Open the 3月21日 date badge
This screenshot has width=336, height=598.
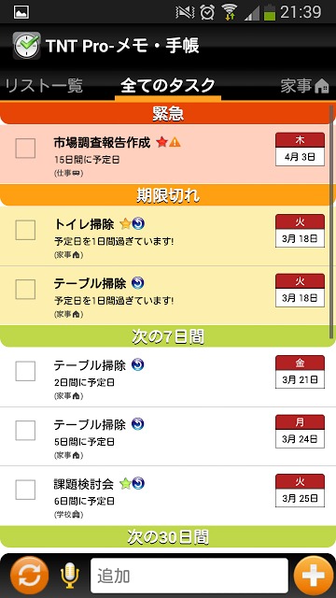tap(300, 372)
